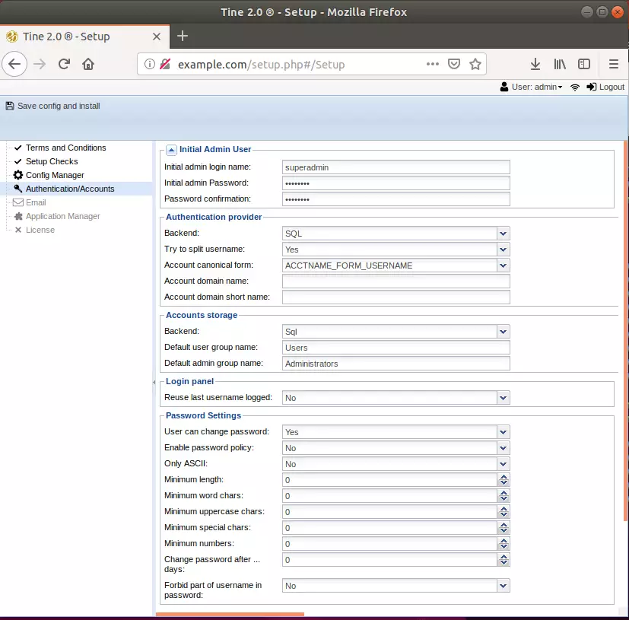Click the user avatar icon
Screen dimensions: 629x620
504,87
